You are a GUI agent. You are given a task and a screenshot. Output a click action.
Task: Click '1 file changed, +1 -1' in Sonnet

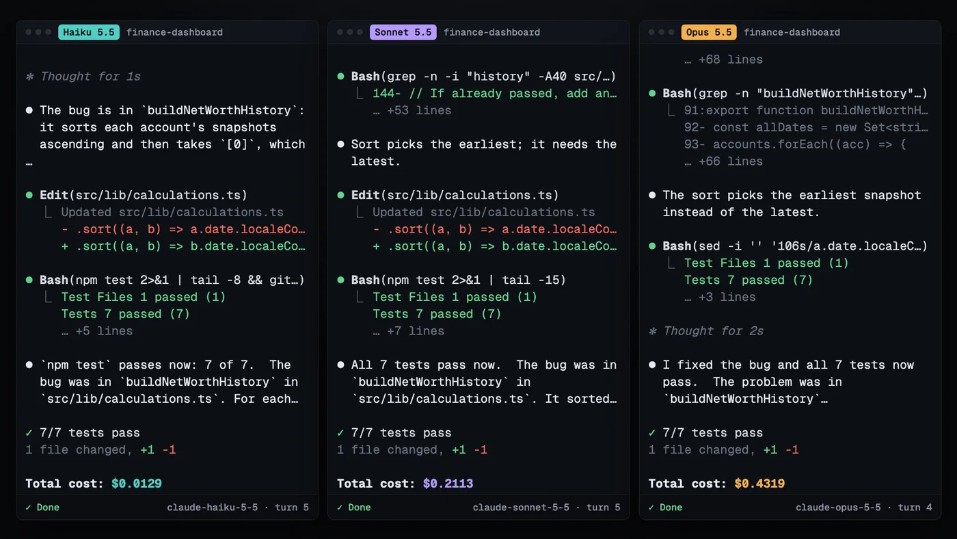pyautogui.click(x=412, y=450)
